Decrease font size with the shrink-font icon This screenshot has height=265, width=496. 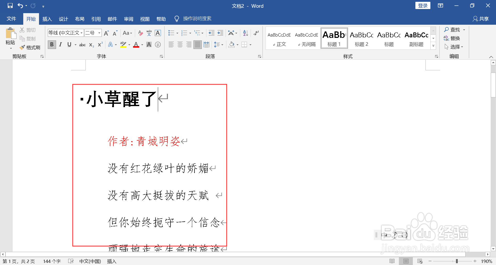click(x=115, y=33)
